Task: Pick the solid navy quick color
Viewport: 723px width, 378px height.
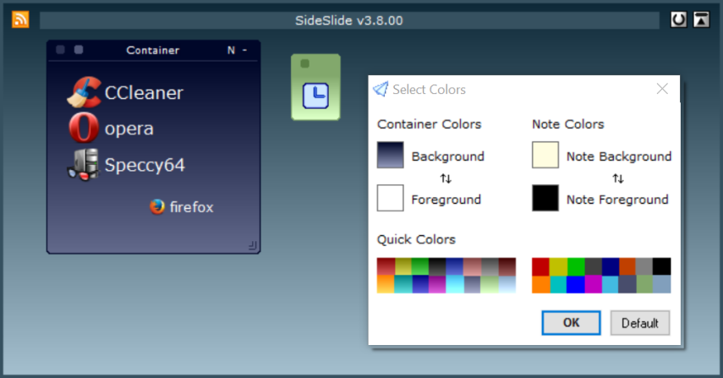Action: 610,267
